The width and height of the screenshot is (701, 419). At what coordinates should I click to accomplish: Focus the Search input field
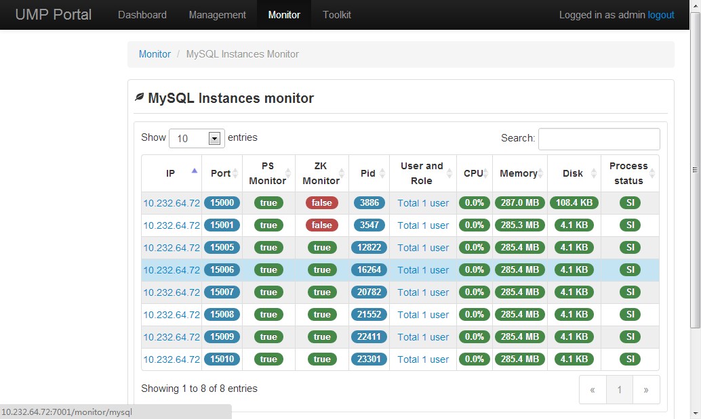click(599, 139)
